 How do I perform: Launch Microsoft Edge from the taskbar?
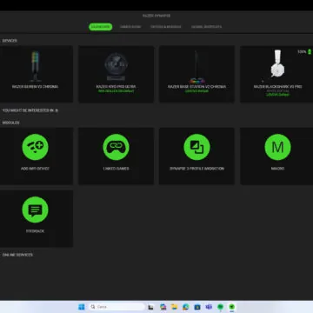tap(185, 307)
